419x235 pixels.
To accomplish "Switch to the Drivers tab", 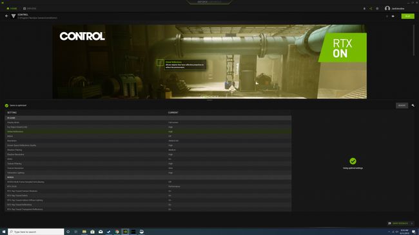I will click(30, 8).
